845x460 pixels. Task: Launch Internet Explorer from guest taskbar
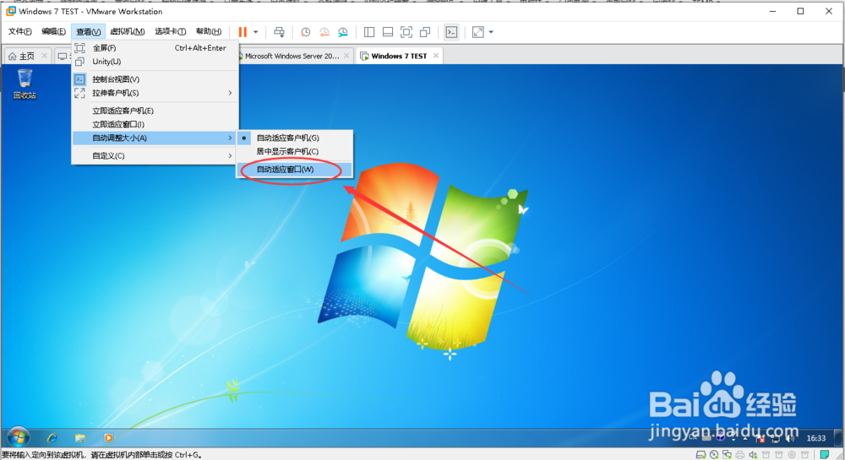point(52,438)
